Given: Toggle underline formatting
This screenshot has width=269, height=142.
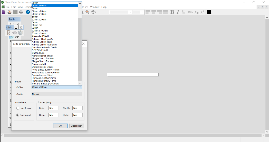Looking at the screenshot, I should [184, 12].
